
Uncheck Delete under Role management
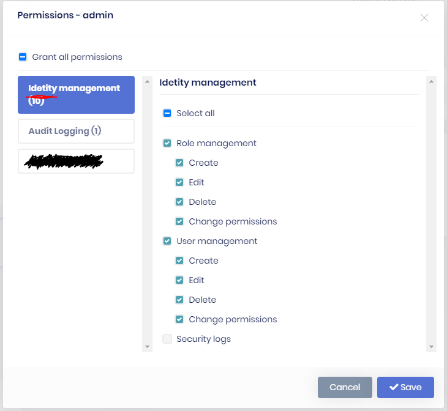179,202
